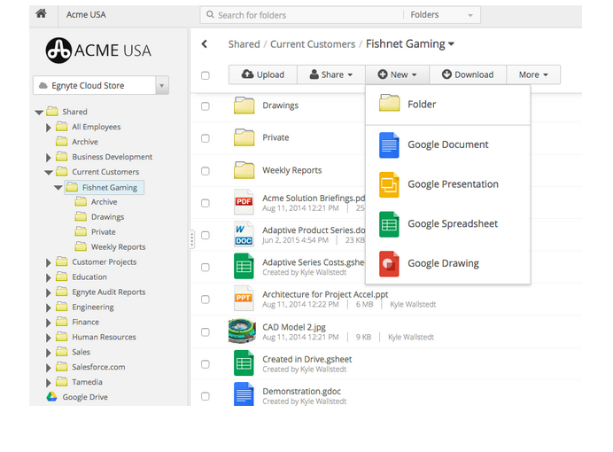
Task: Click PDF icon of Acme Solution Briefings
Action: point(244,203)
